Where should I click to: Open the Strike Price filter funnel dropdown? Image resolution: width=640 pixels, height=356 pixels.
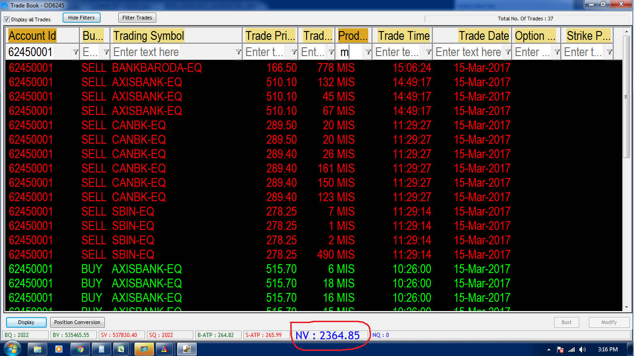[609, 52]
